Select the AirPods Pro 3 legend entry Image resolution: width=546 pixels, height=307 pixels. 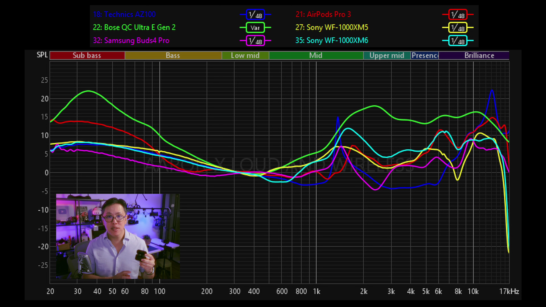tap(323, 14)
